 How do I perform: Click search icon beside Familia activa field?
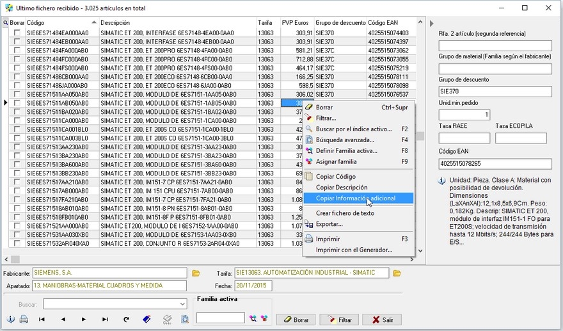[253, 318]
